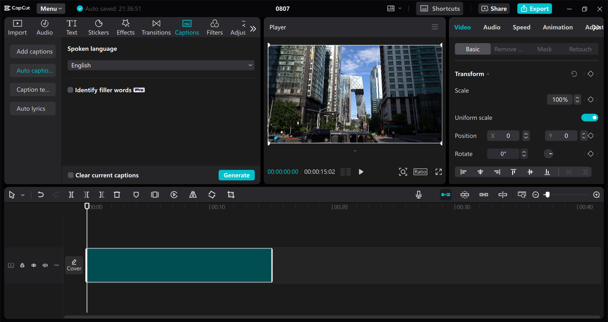
Task: Select the Mask sub-tab
Action: tap(544, 49)
